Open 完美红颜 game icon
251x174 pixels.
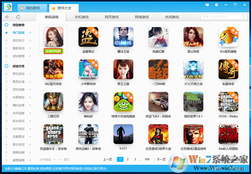(158, 37)
